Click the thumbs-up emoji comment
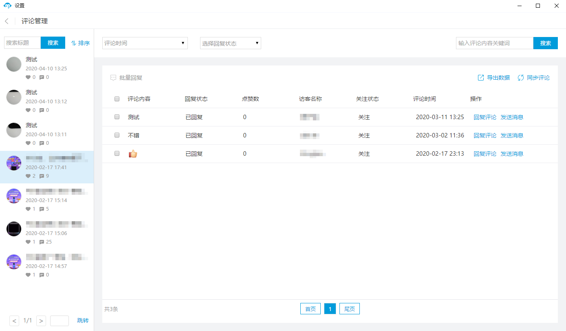The width and height of the screenshot is (566, 331). pos(133,154)
